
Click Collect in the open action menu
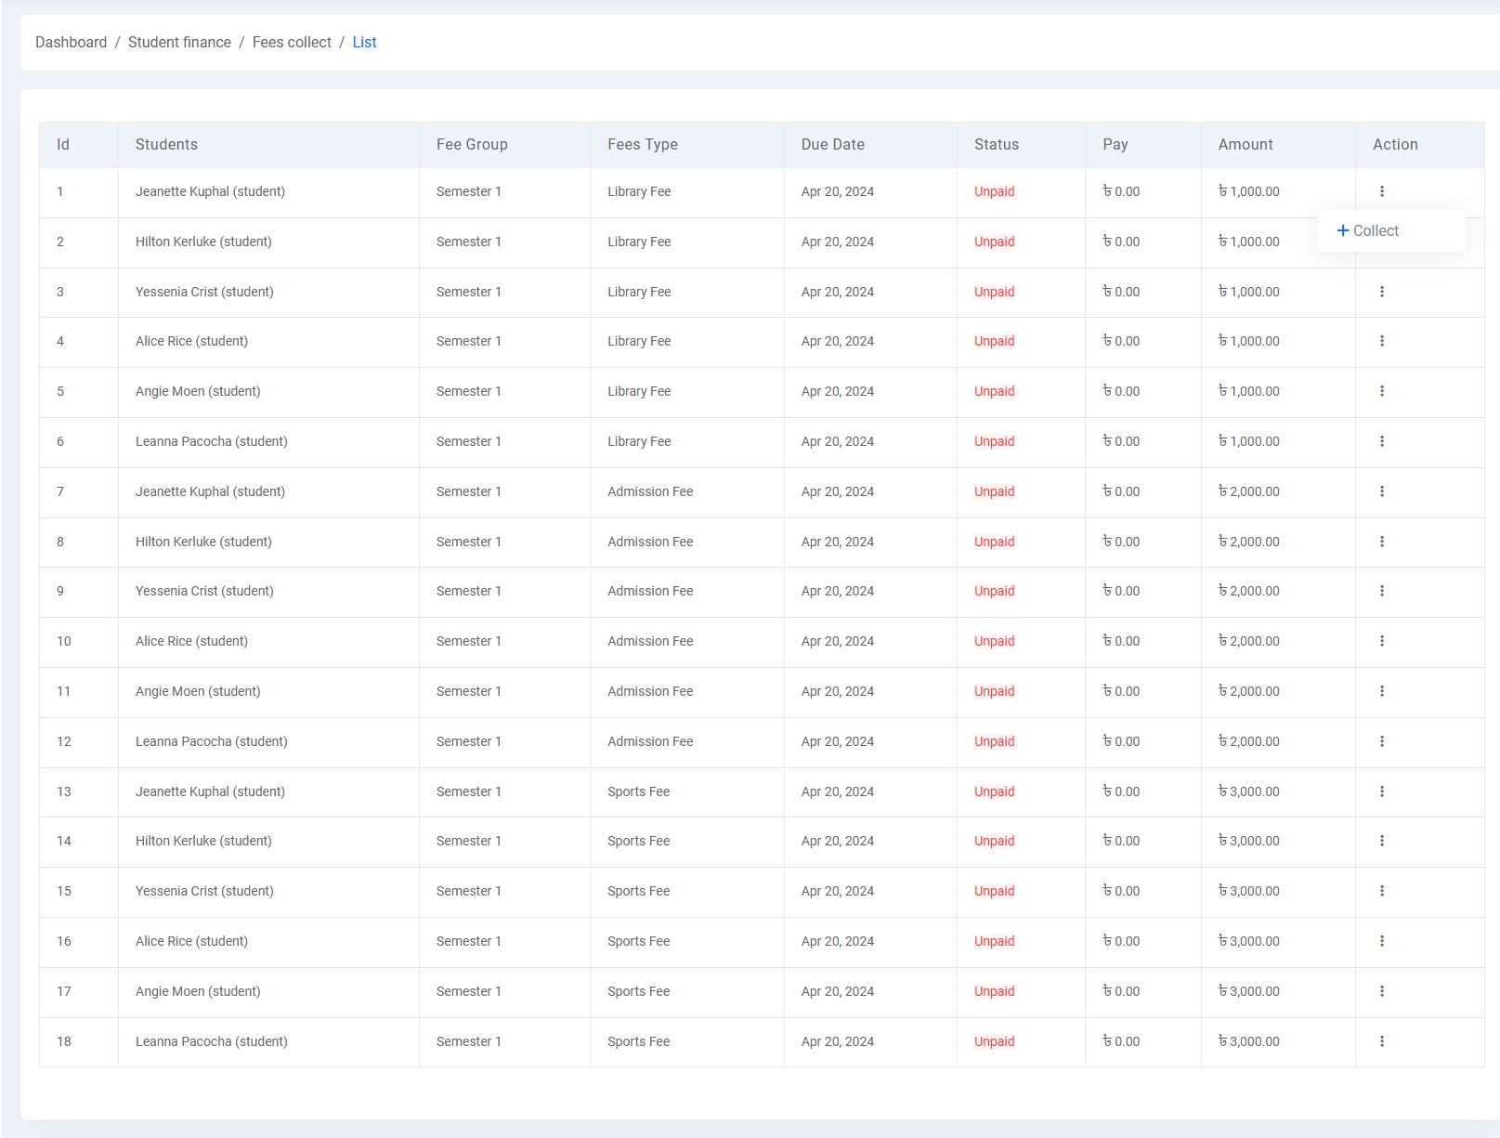pyautogui.click(x=1368, y=230)
